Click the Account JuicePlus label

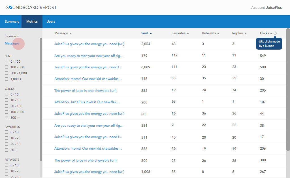tap(266, 8)
